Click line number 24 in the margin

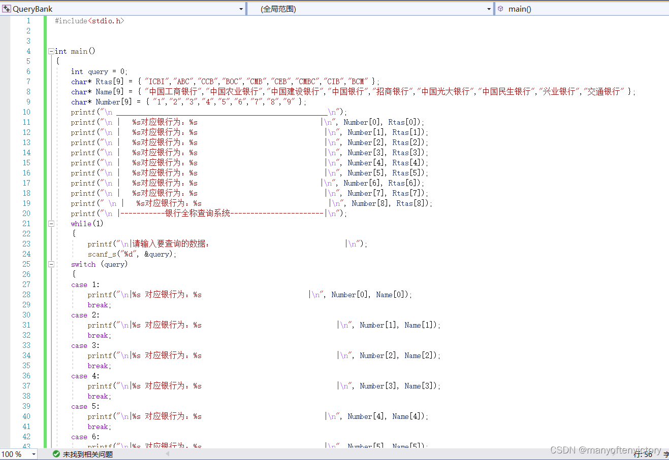click(26, 254)
